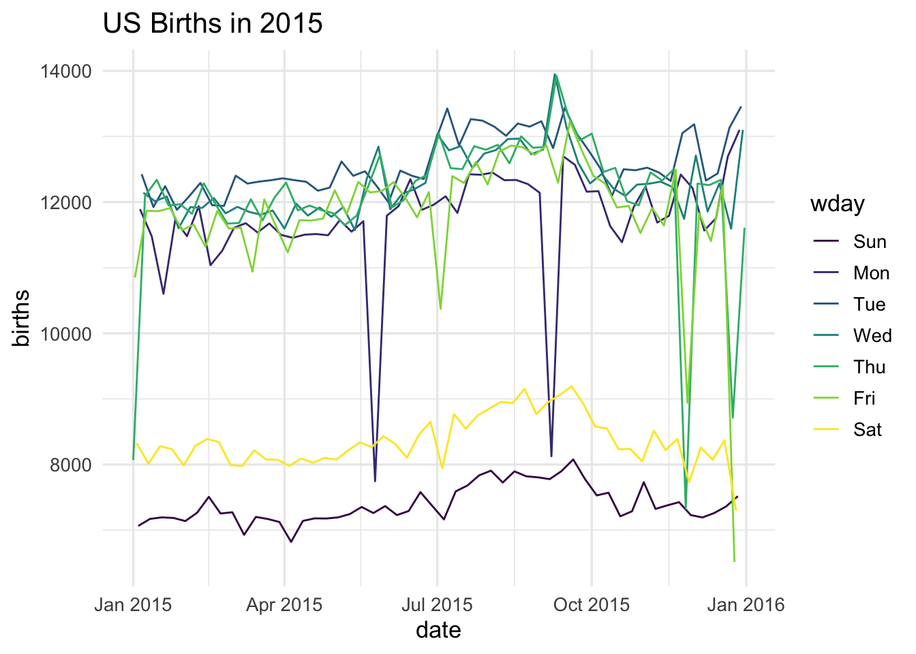This screenshot has width=916, height=654.
Task: Click the Sat legend text label
Action: click(x=867, y=430)
